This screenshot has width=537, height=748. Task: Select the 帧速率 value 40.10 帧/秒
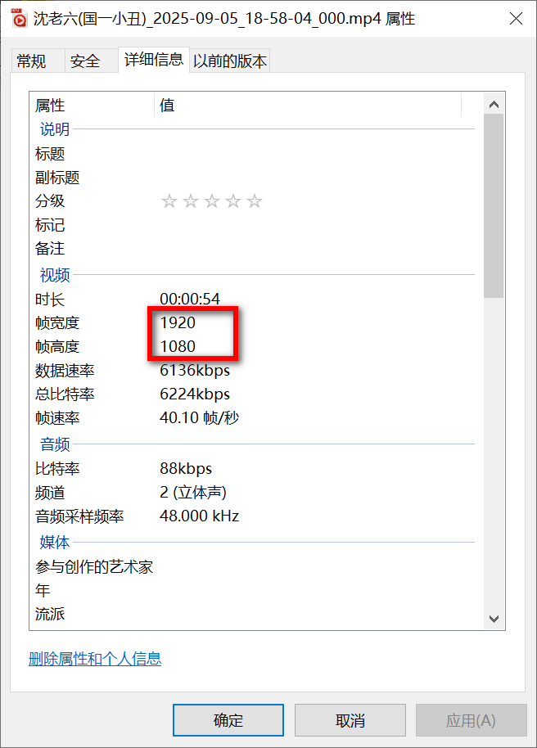199,418
